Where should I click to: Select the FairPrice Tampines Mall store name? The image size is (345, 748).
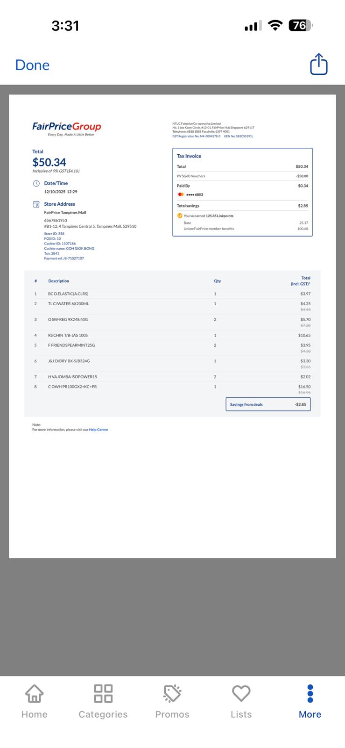(x=65, y=213)
